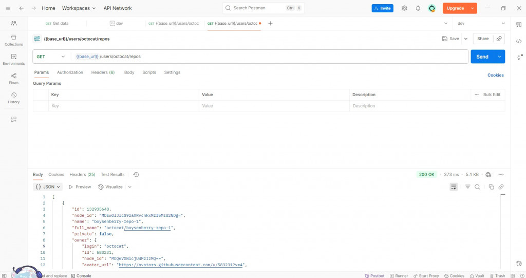Switch to Preview response view

pos(80,187)
